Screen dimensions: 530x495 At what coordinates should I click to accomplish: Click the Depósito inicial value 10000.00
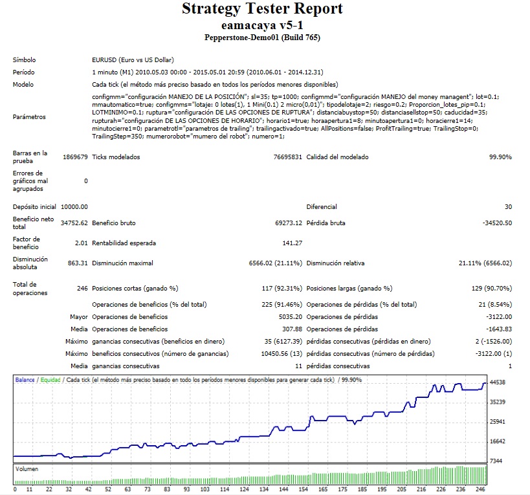tap(74, 207)
